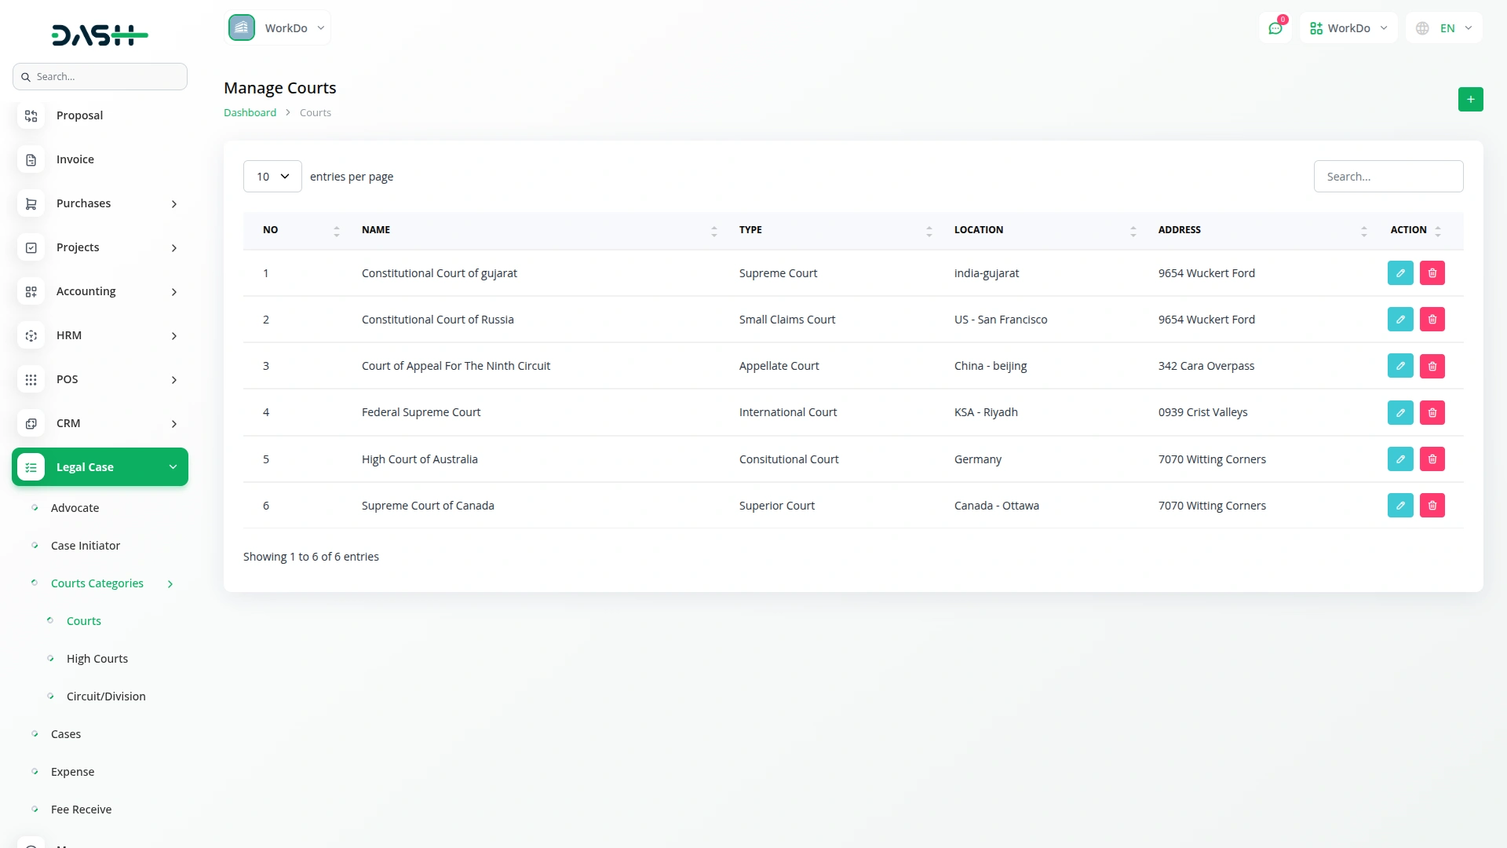This screenshot has height=848, width=1507.
Task: Expand the Accounting sidebar menu
Action: (x=100, y=291)
